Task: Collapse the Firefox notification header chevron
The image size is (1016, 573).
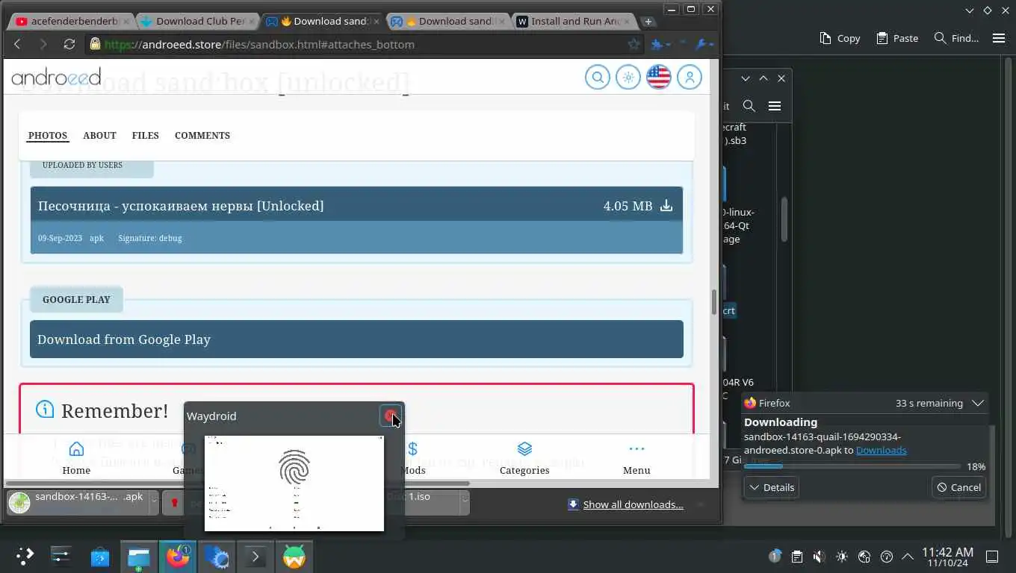Action: 978,403
